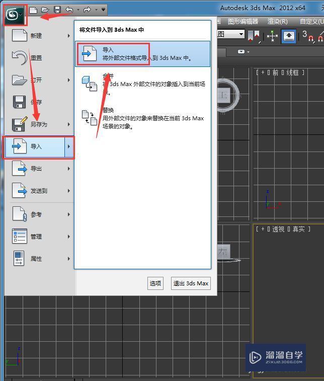This screenshot has width=324, height=381.
Task: Toggle the 3D Snaps toolbar icon
Action: pos(308,36)
